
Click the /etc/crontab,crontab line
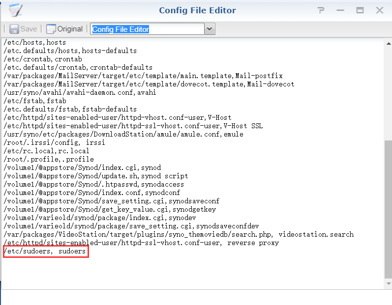pos(43,59)
